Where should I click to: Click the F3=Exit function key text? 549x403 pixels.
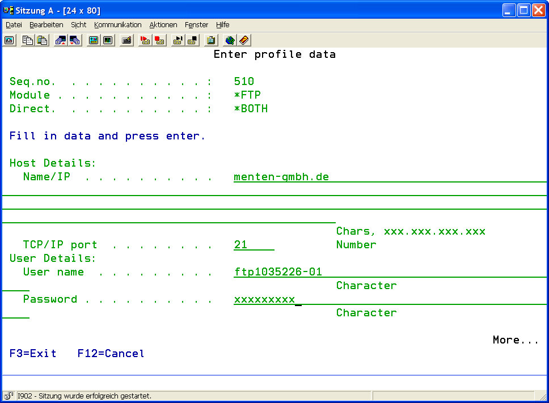tap(33, 354)
